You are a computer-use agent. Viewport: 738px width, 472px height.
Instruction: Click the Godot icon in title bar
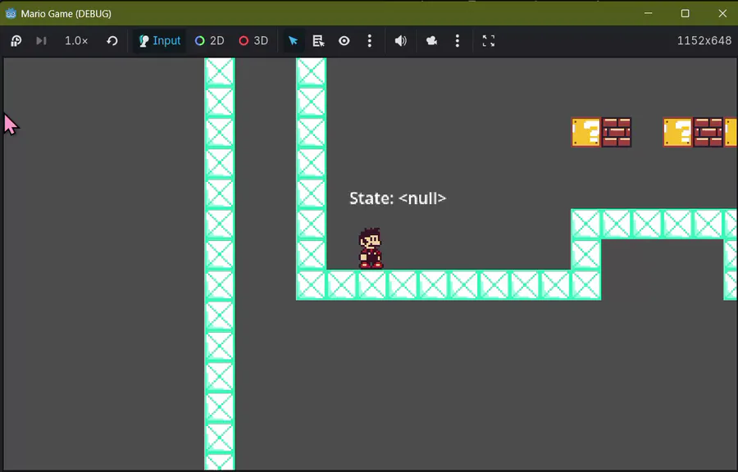(x=11, y=13)
